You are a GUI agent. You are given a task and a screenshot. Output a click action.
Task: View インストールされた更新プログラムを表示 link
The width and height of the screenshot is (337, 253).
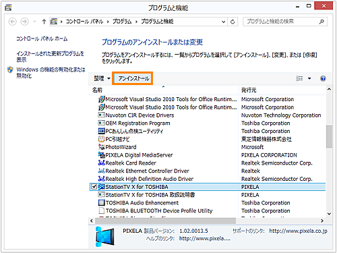tap(50, 57)
